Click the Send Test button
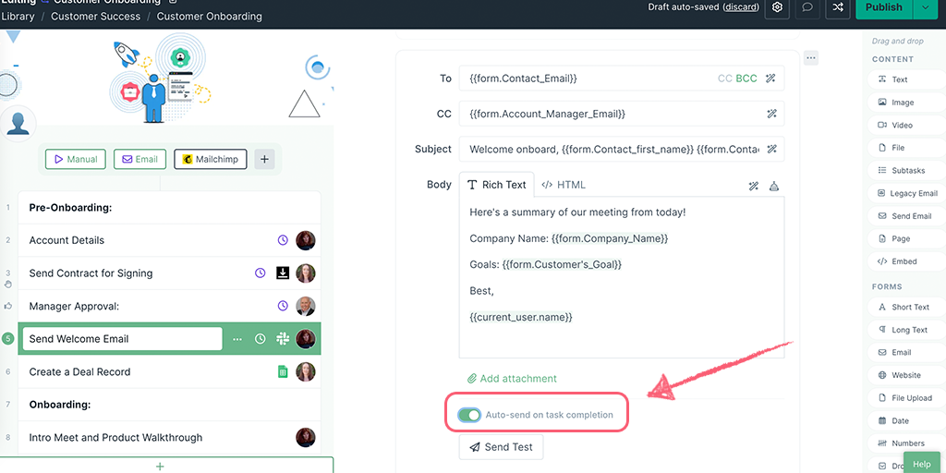946x473 pixels. tap(501, 447)
